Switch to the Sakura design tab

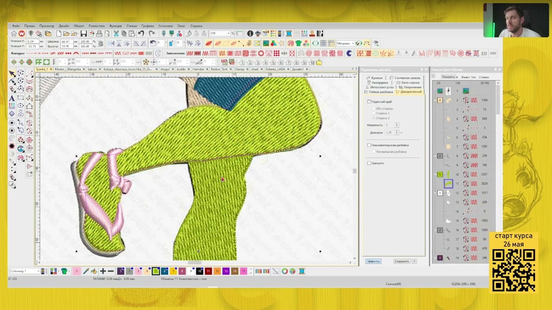click(x=92, y=69)
